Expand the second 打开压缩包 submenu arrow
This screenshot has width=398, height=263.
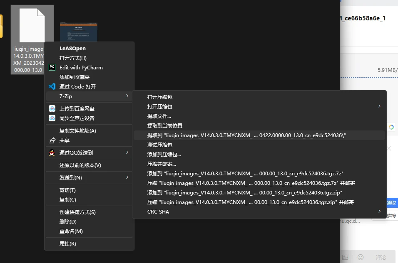pos(379,106)
